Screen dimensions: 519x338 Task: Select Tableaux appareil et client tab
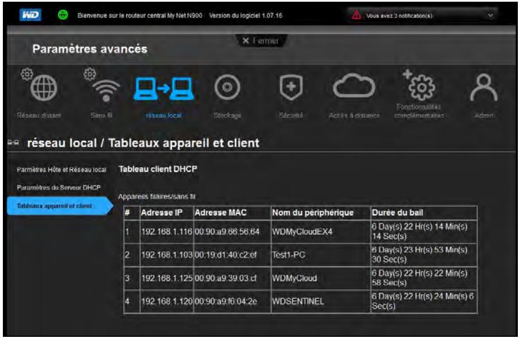[x=60, y=206]
